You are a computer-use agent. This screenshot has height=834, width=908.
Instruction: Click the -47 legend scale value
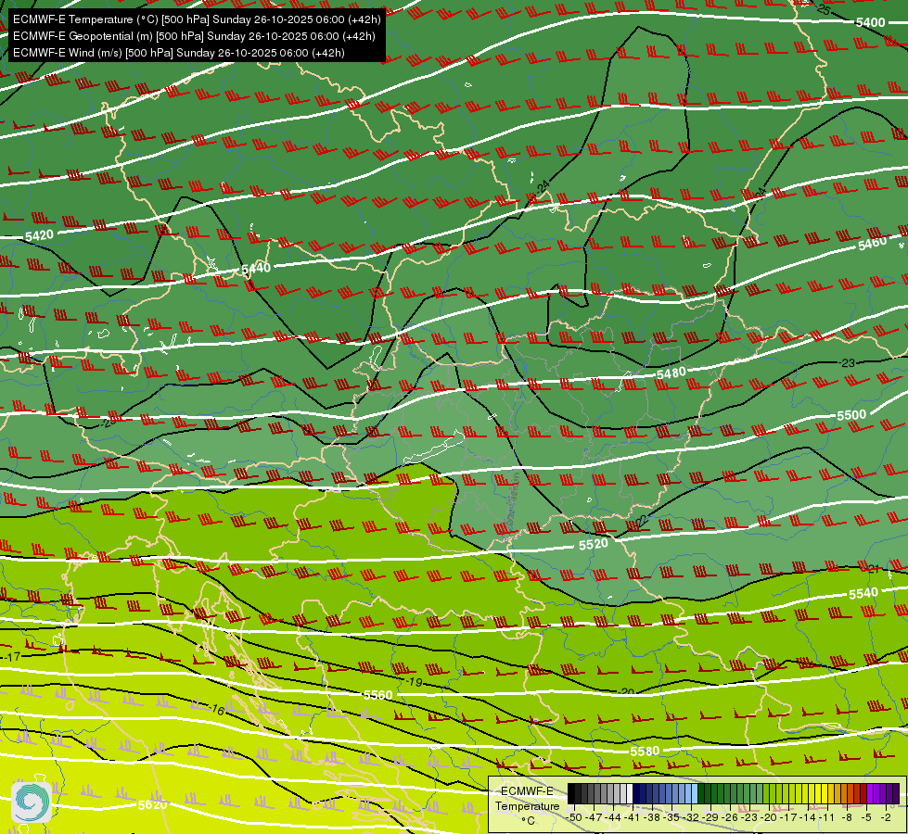594,817
